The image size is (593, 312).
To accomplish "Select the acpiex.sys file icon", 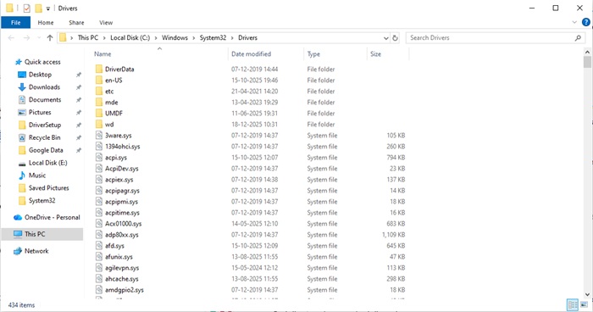I will tap(99, 179).
